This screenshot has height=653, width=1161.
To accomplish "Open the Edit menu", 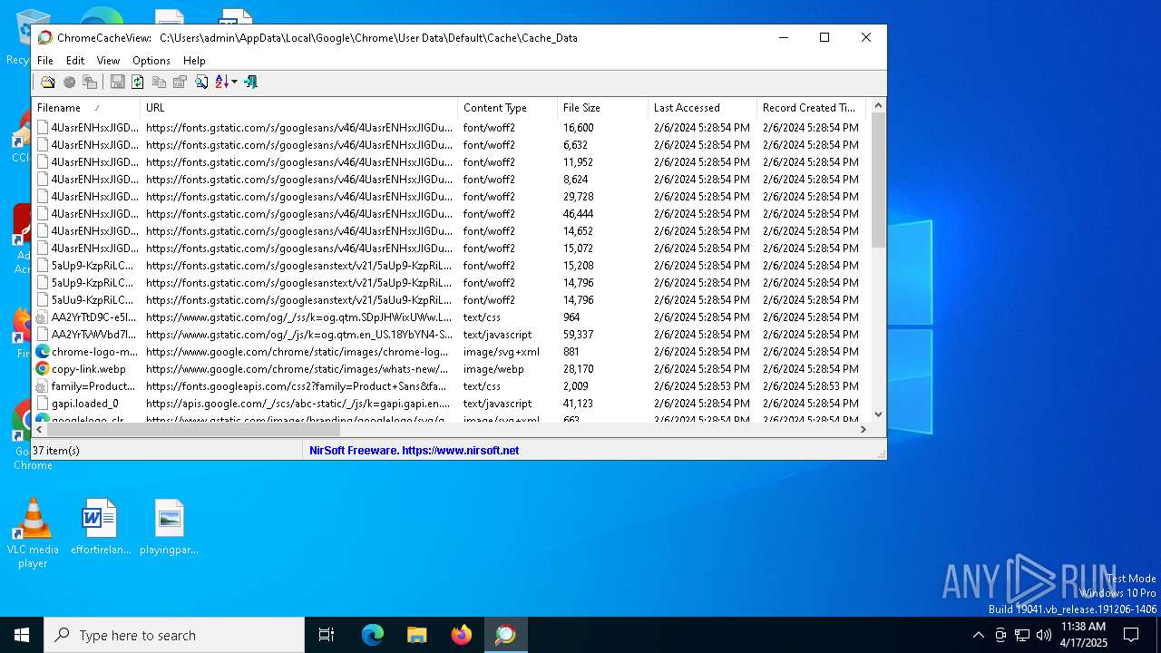I will 75,61.
